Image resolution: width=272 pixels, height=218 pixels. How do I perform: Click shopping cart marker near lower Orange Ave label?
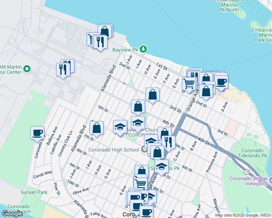[140, 183]
